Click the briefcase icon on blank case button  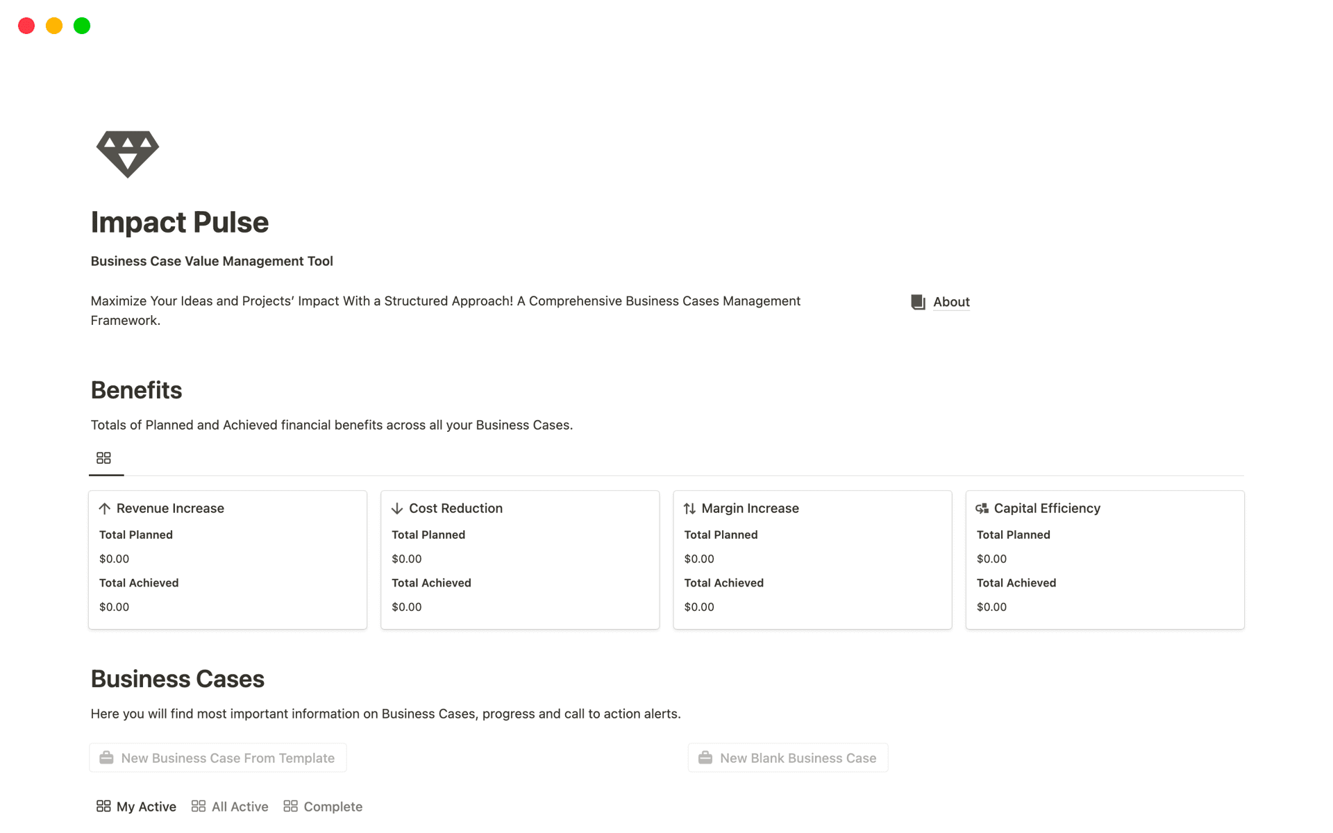(705, 758)
